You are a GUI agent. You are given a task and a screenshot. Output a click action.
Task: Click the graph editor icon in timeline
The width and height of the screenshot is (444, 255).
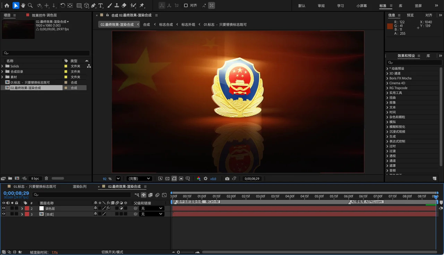pyautogui.click(x=164, y=195)
